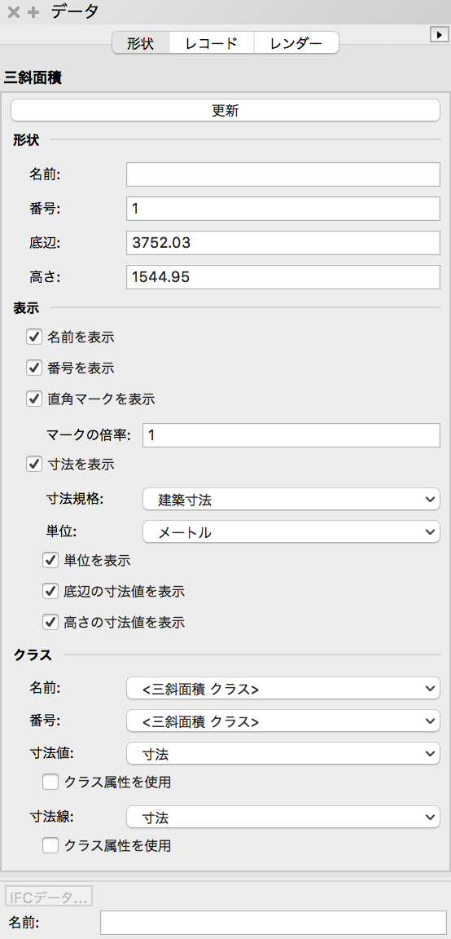Uncheck 名前を表示 checkbox
This screenshot has width=451, height=939.
click(x=34, y=337)
